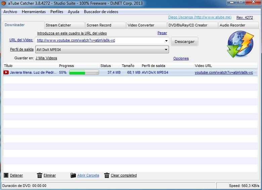
Task: Click the J:\Mis Videos save folder link
Action: pyautogui.click(x=46, y=58)
